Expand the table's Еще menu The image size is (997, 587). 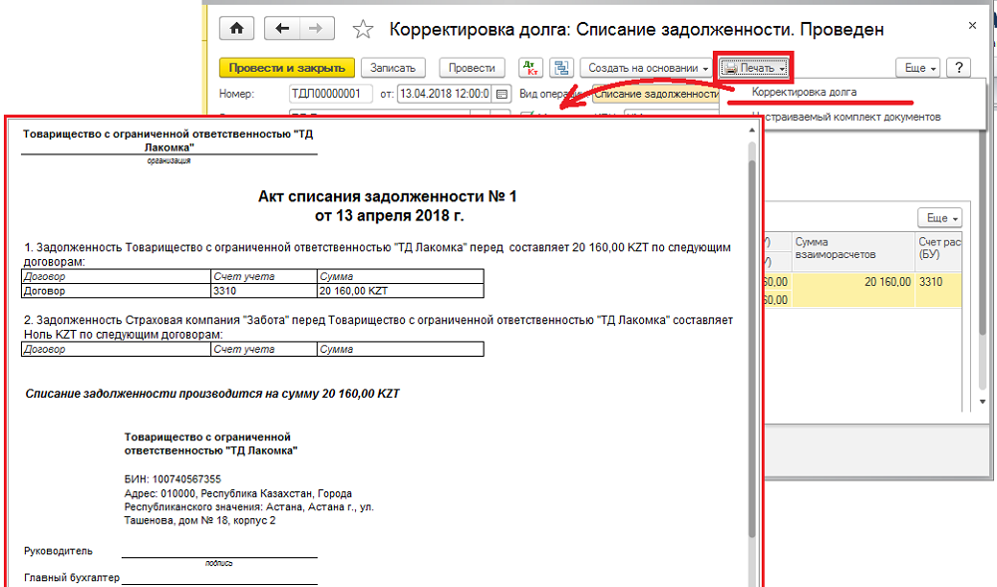[939, 217]
